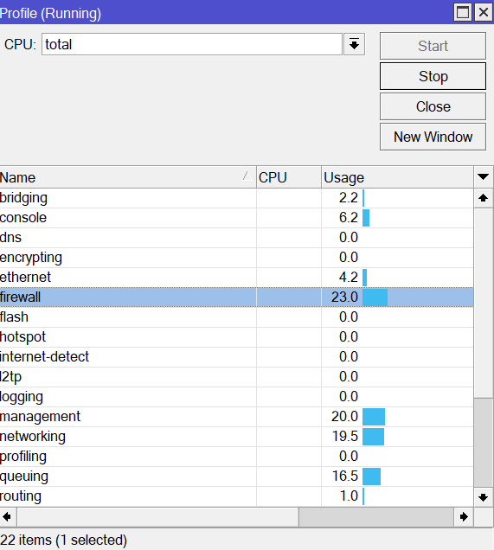The height and width of the screenshot is (550, 494).
Task: Click the "22 items (1 selected)" status text
Action: 63,540
